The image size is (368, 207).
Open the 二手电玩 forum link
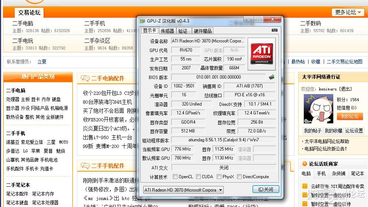pyautogui.click(x=23, y=41)
